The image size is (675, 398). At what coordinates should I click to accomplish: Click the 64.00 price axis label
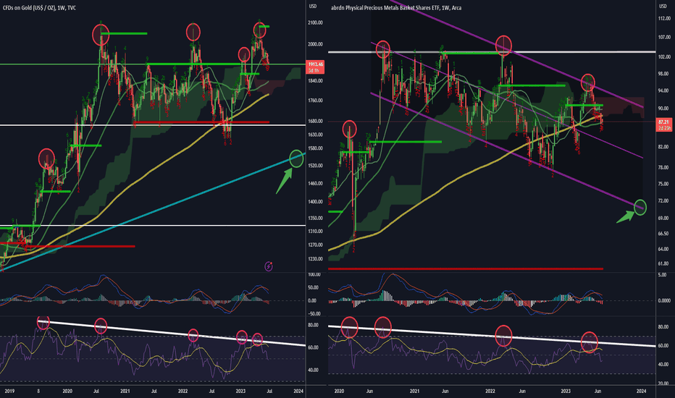(x=663, y=249)
